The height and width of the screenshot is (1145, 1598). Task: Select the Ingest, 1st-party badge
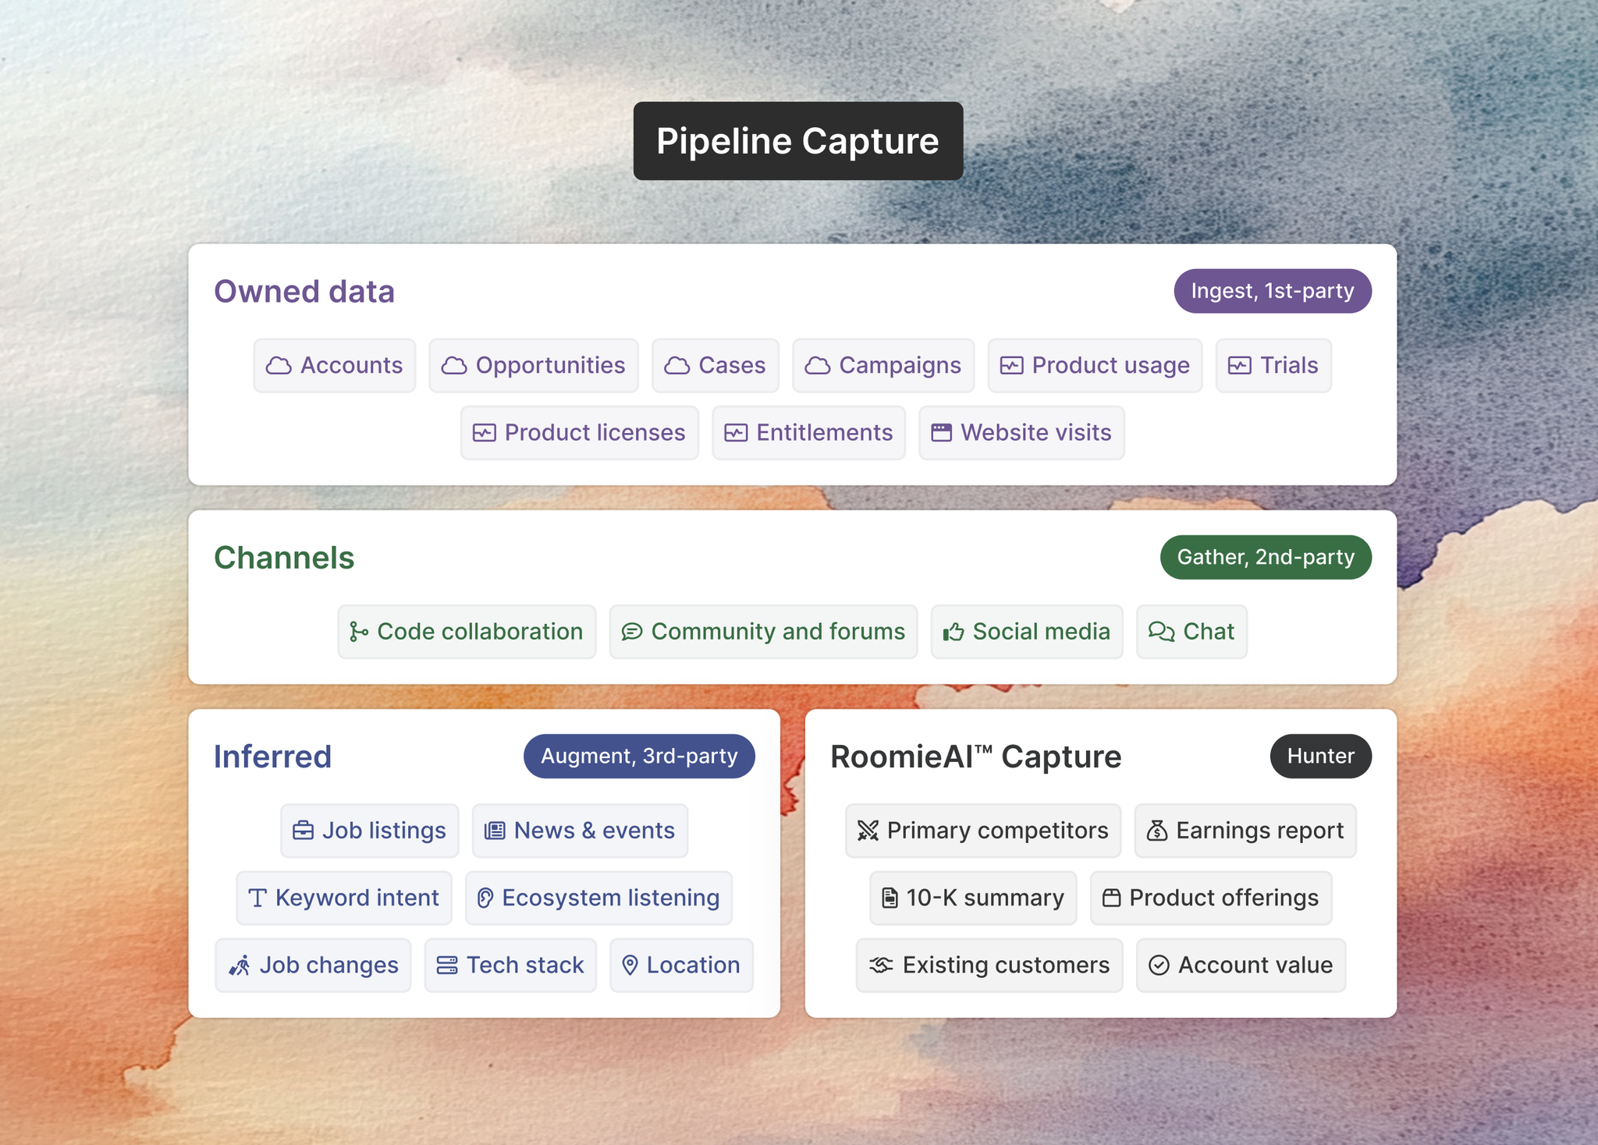click(1272, 291)
